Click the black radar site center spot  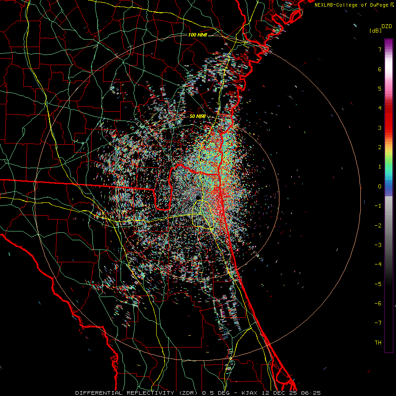click(x=198, y=197)
